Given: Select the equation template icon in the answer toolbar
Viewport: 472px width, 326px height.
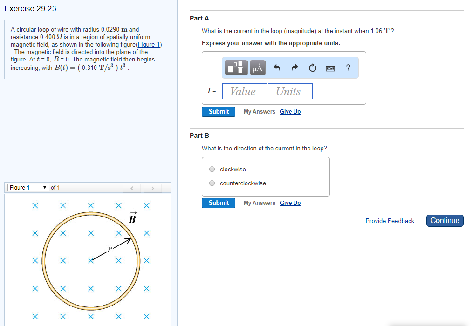Looking at the screenshot, I should [x=236, y=67].
